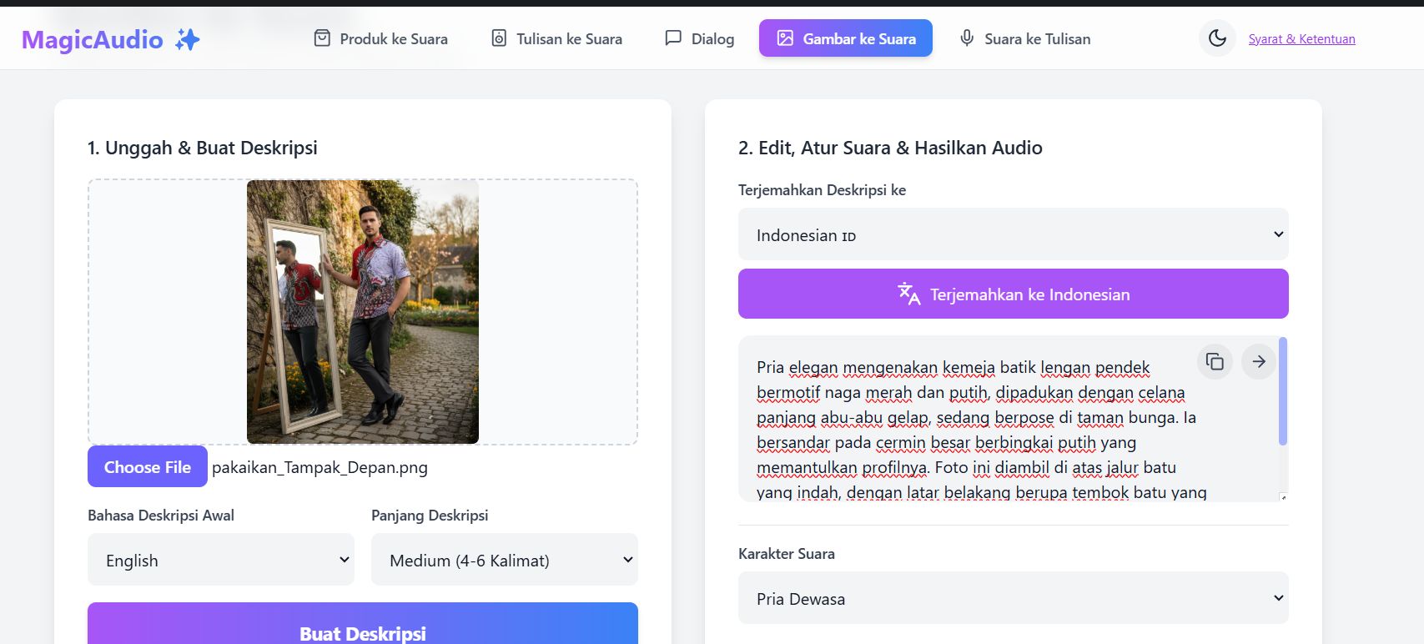Image resolution: width=1424 pixels, height=644 pixels.
Task: Click the speaker icon for Tulisan ke Suara
Action: pyautogui.click(x=499, y=38)
